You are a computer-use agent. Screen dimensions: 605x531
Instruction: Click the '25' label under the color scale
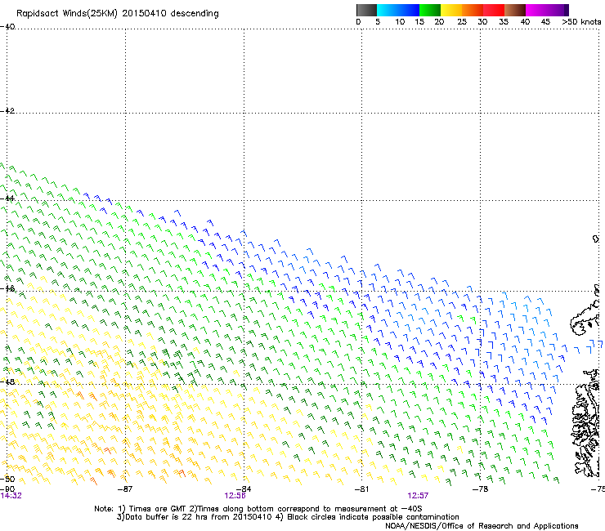tap(462, 22)
